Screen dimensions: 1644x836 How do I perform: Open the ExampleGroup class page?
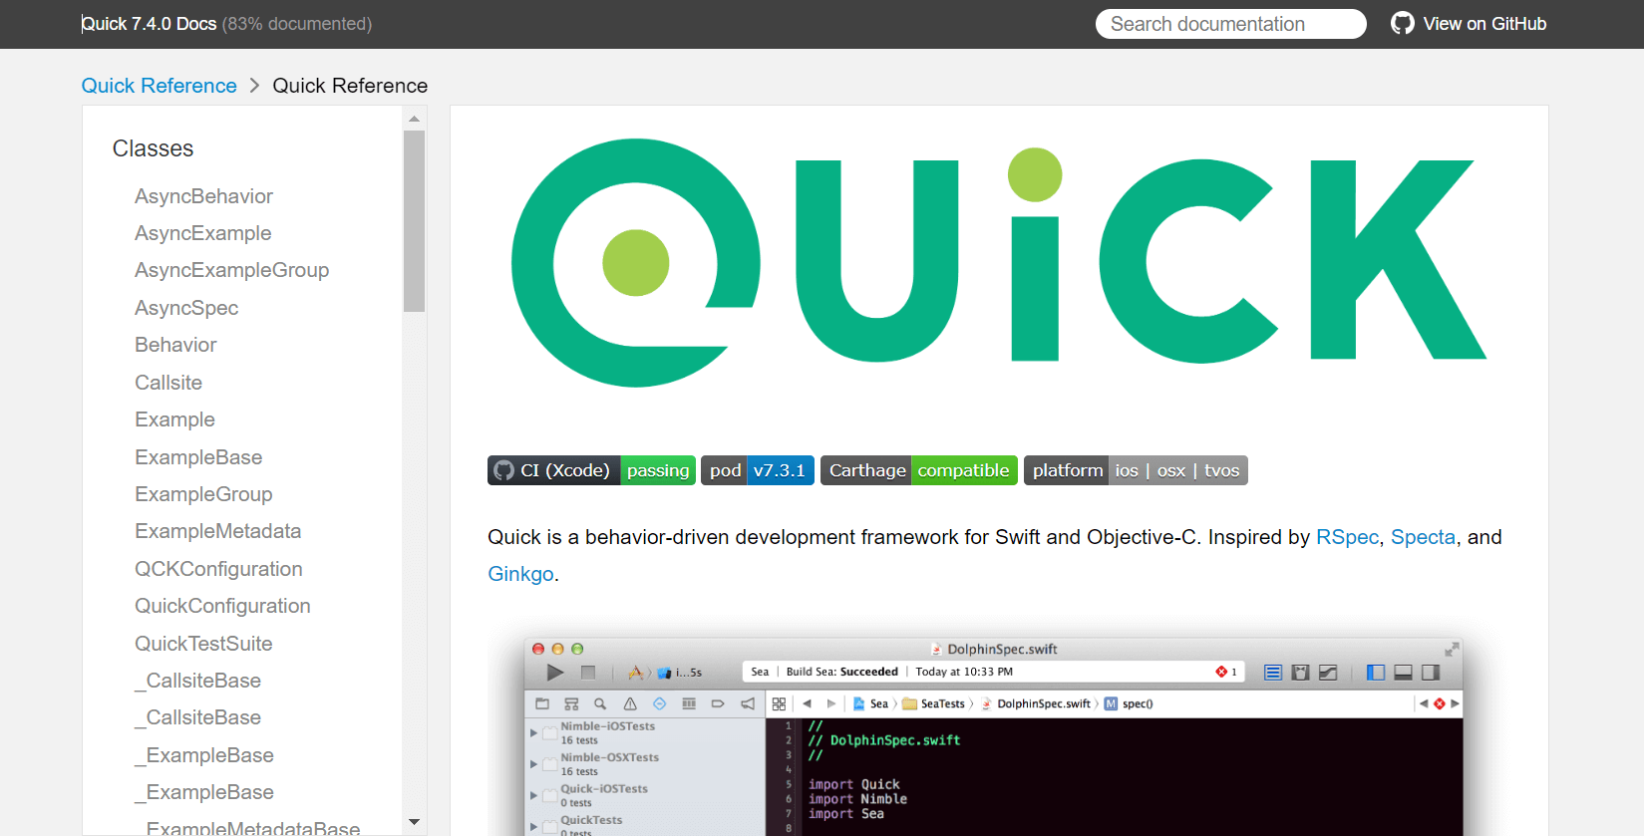click(x=203, y=494)
